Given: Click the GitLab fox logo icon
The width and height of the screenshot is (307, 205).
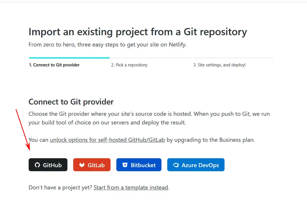Looking at the screenshot, I should pos(82,165).
